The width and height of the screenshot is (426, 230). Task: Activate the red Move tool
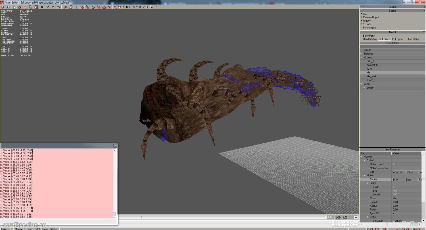25,7
